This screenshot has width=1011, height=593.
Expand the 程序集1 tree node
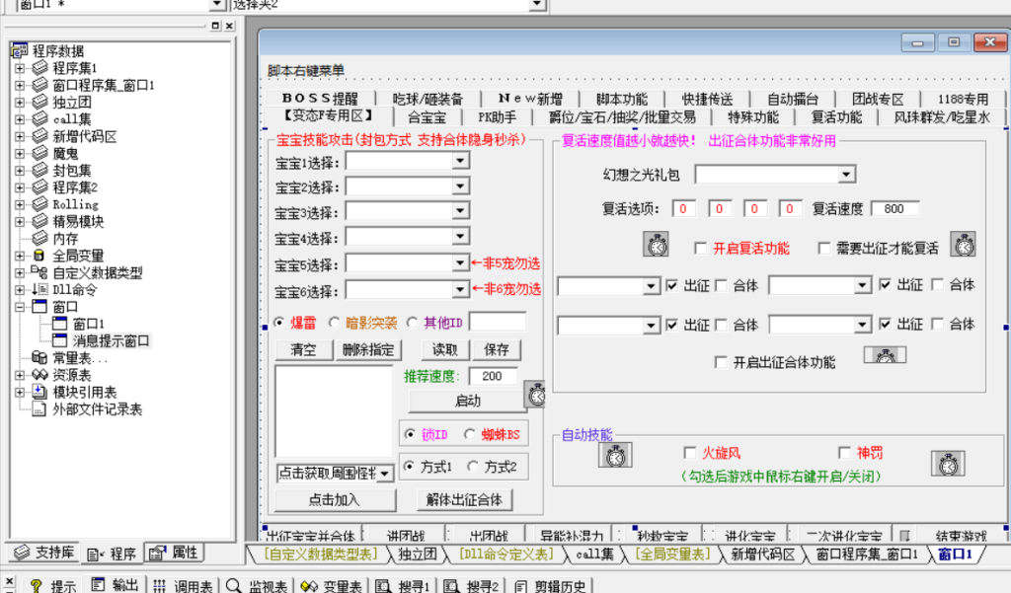(x=20, y=68)
